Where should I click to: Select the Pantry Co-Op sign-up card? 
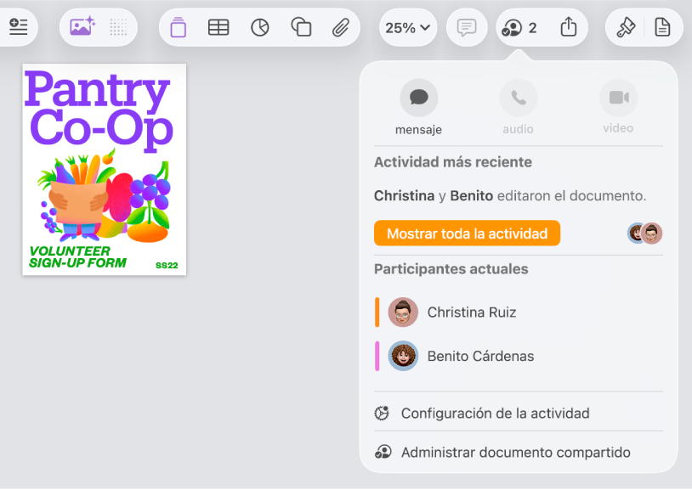[x=104, y=169]
